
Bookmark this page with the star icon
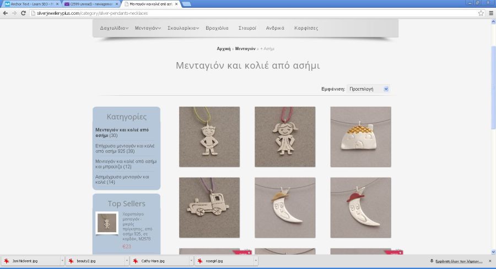(481, 13)
